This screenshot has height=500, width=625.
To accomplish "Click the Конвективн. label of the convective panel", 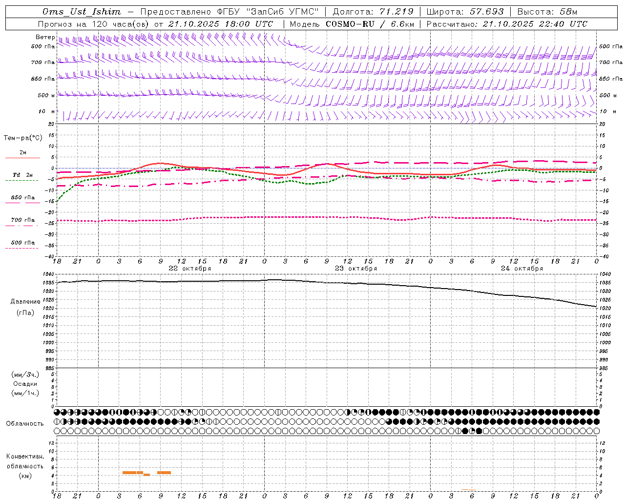I will click(x=25, y=457).
